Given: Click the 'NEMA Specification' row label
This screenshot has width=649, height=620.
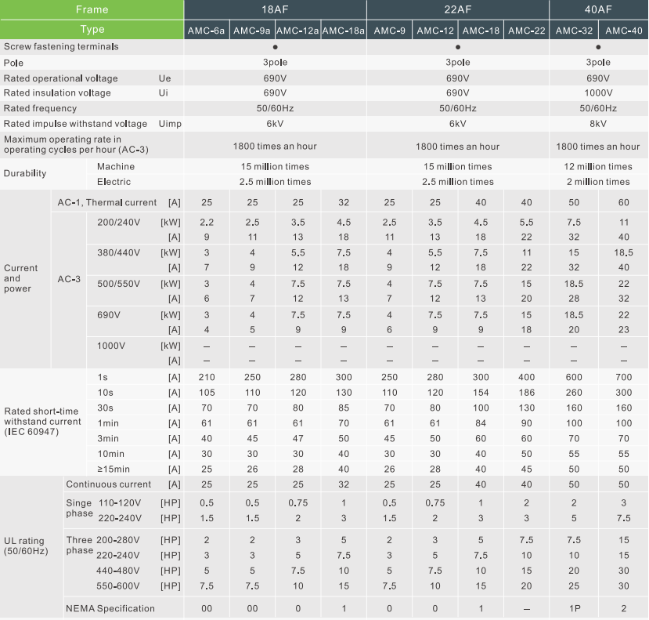Looking at the screenshot, I should tap(110, 608).
